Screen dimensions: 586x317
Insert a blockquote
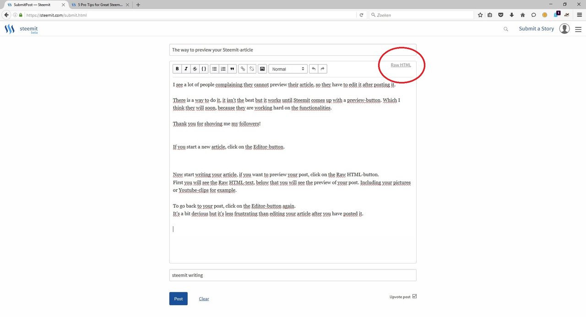(x=233, y=69)
